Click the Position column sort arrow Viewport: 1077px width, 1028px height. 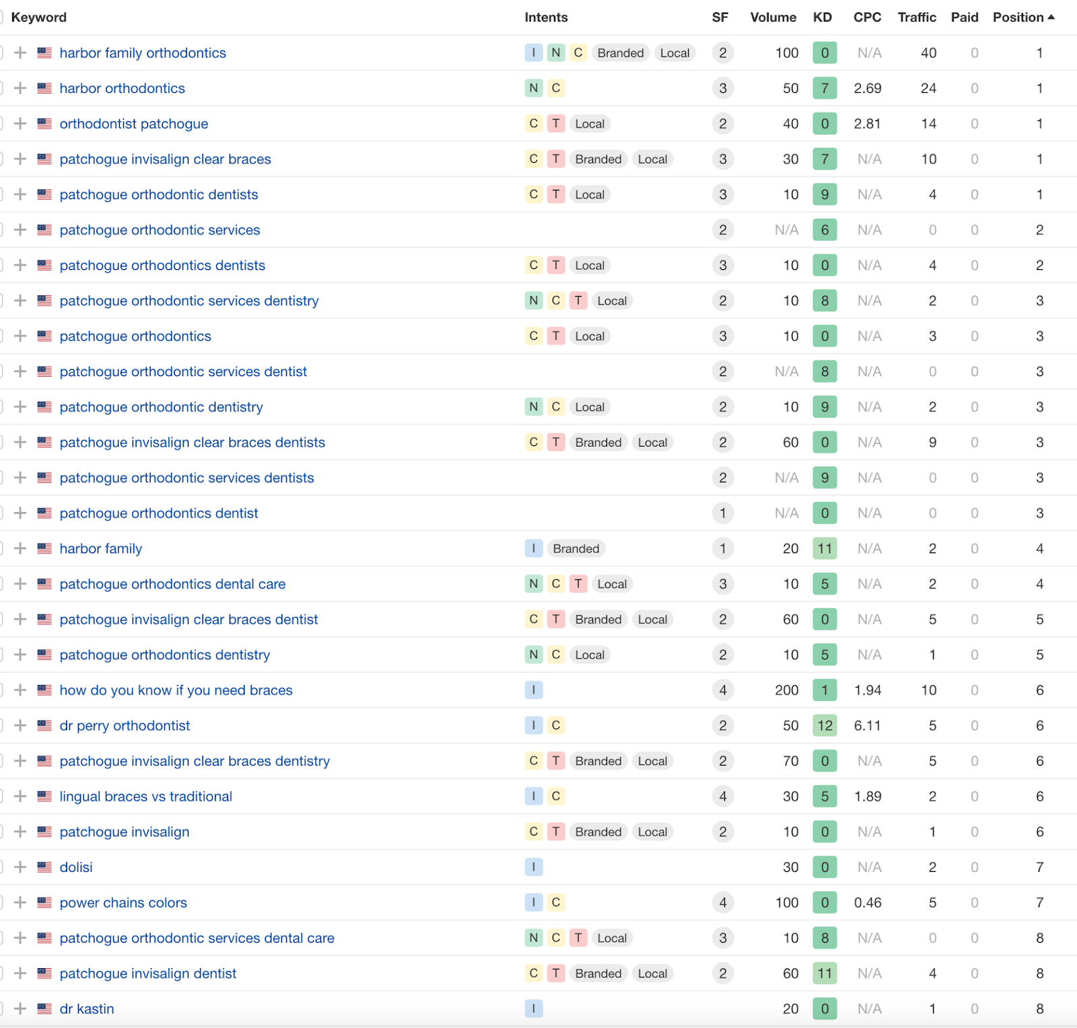pyautogui.click(x=1050, y=17)
